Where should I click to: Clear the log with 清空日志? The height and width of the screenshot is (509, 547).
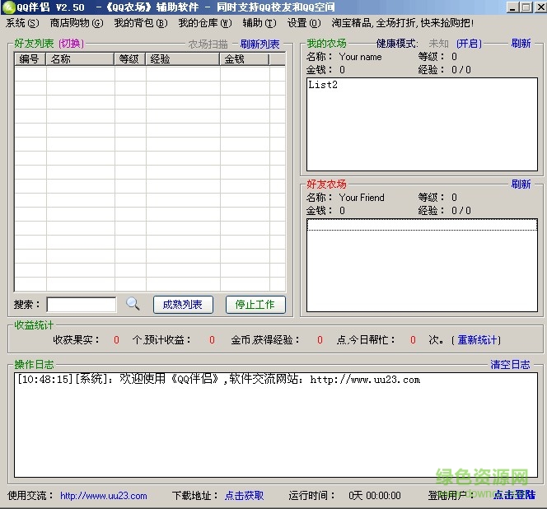[511, 365]
